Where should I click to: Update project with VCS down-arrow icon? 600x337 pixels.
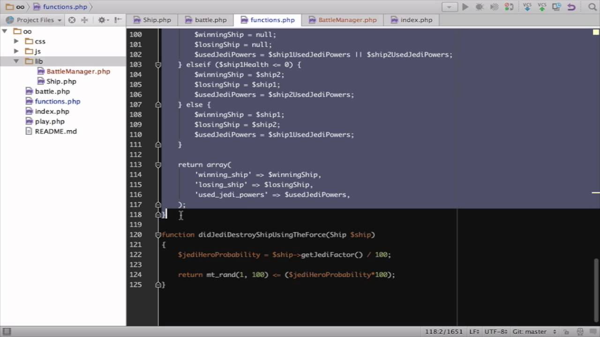click(527, 7)
